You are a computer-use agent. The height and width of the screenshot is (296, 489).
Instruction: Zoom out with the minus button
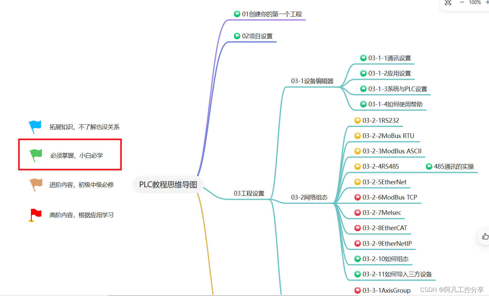[462, 2]
